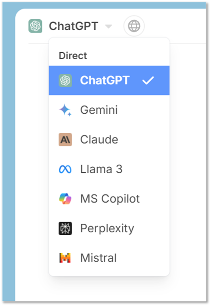Click the globe web access icon
The height and width of the screenshot is (306, 211).
coord(134,26)
